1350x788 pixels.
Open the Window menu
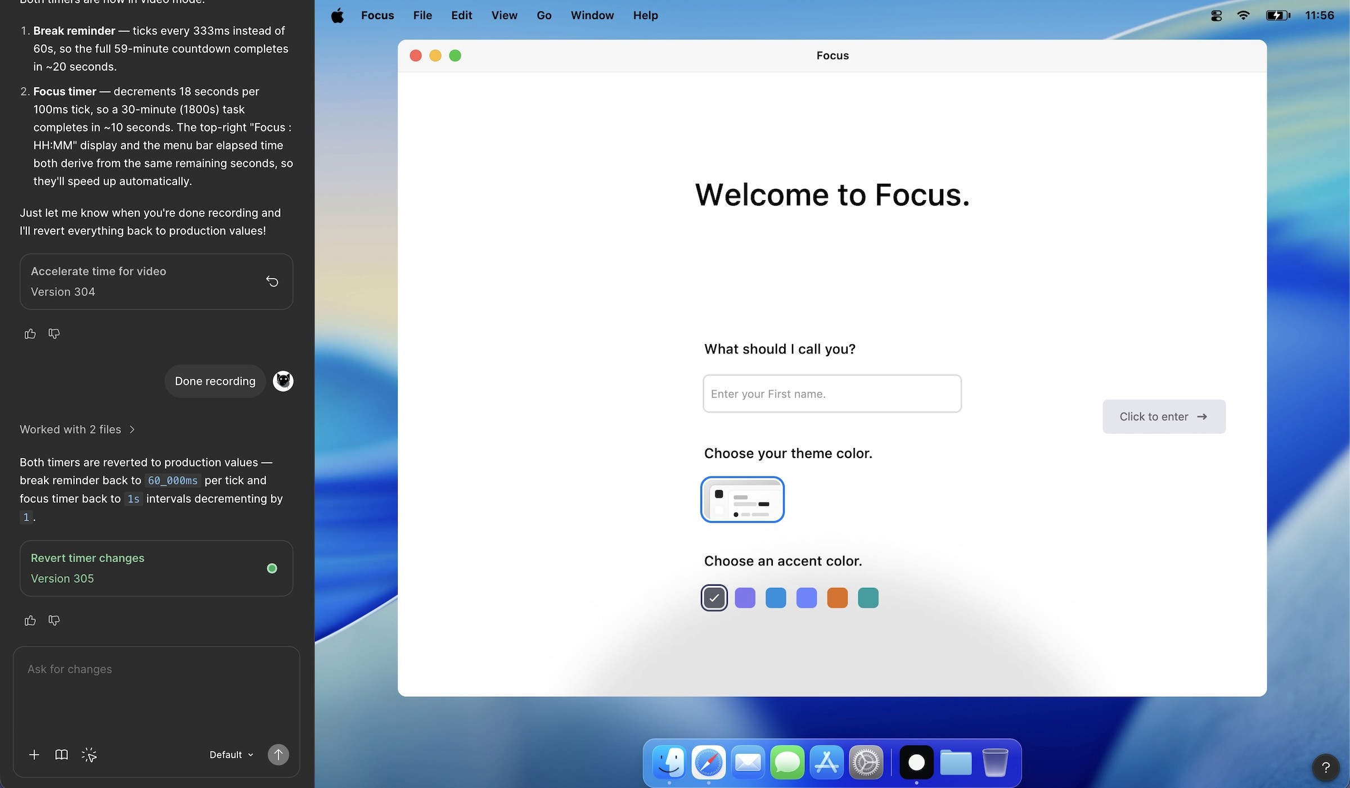(x=591, y=15)
